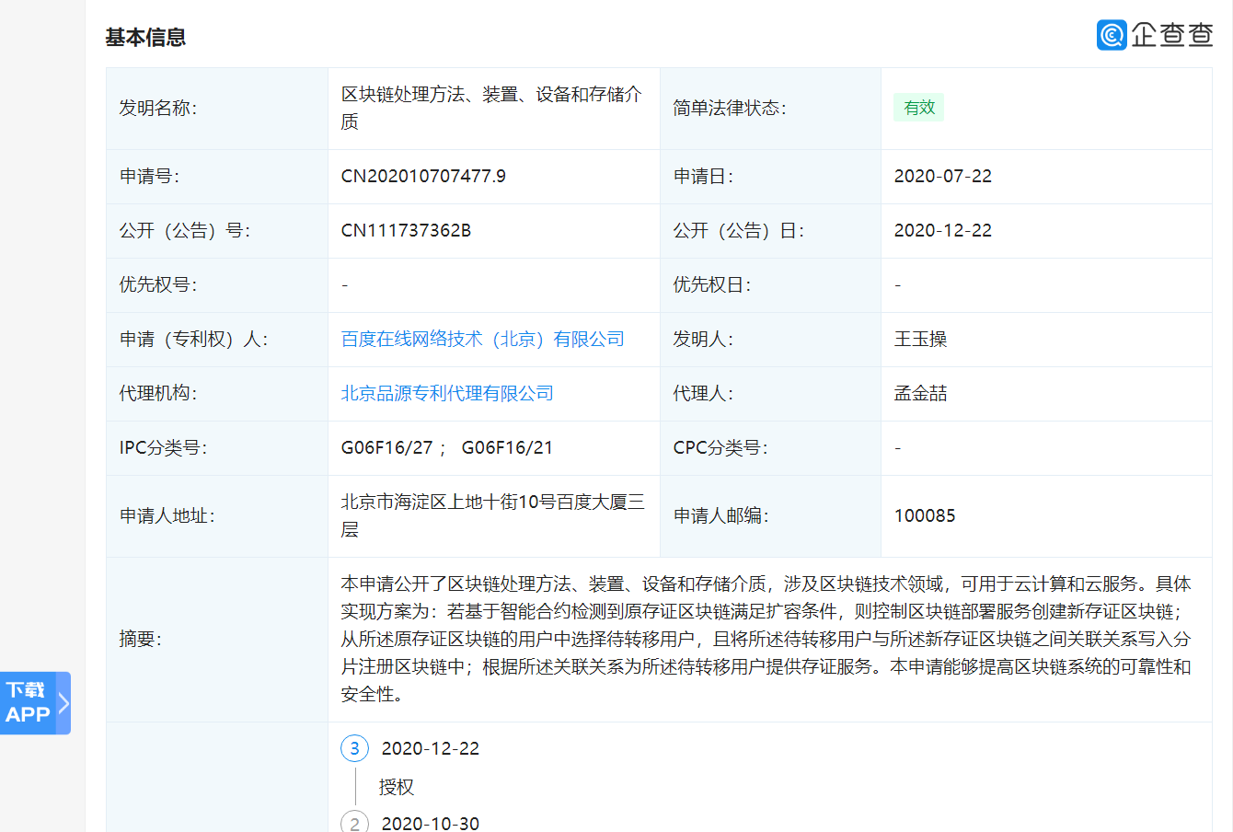Click the 有效 legal status badge
The height and width of the screenshot is (832, 1233).
coord(918,108)
